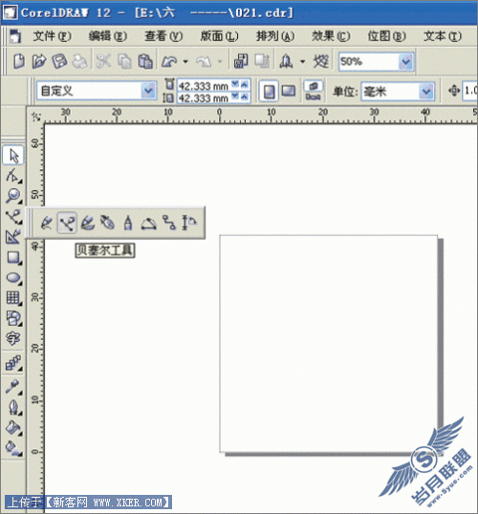Select the Eyedropper tool
Viewport: 478px width, 514px height.
pos(13,387)
